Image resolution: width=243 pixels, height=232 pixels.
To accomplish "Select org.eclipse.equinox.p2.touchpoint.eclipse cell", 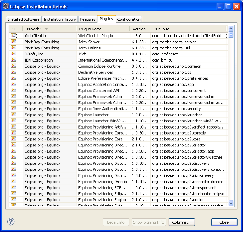I will [188, 194].
